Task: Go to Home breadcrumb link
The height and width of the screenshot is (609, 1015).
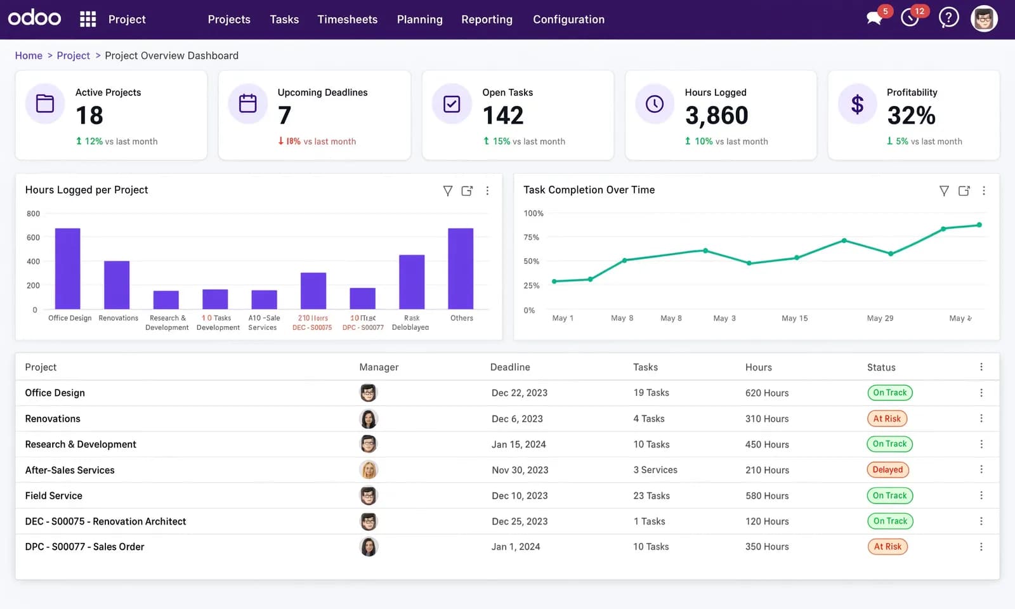Action: [x=29, y=56]
